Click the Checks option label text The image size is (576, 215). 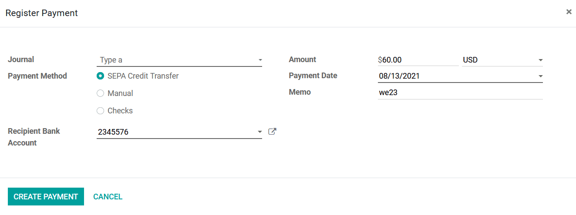coord(120,111)
